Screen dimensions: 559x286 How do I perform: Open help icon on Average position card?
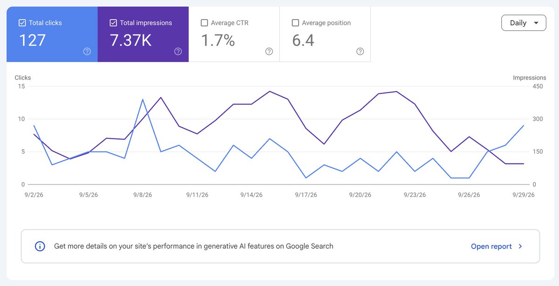[x=360, y=52]
